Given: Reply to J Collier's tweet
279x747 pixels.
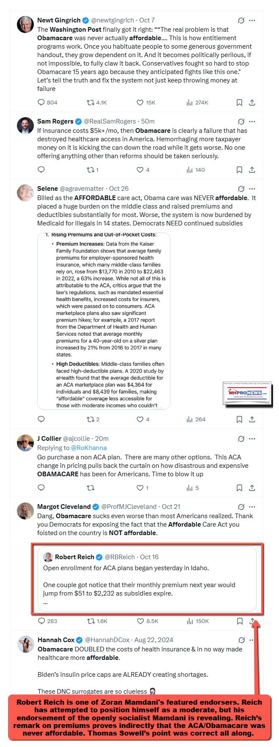Looking at the screenshot, I should [41, 488].
